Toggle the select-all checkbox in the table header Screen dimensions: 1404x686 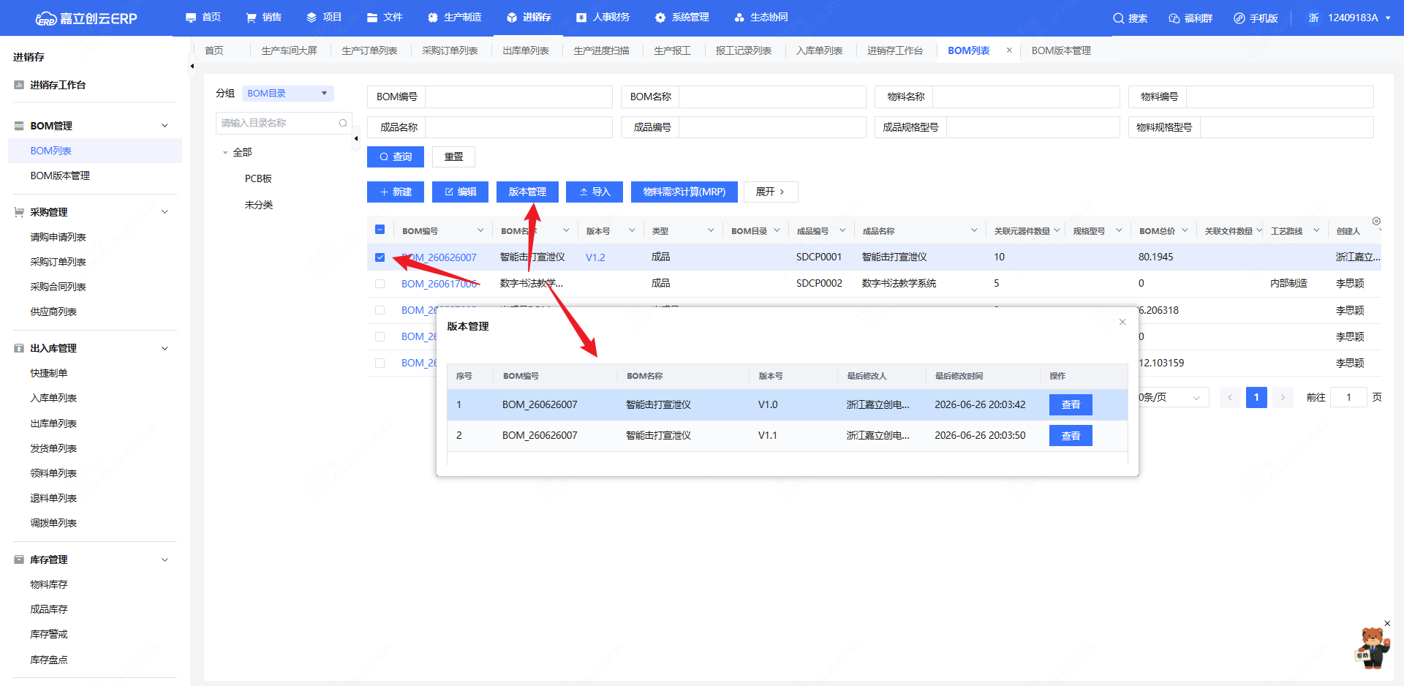click(x=380, y=230)
